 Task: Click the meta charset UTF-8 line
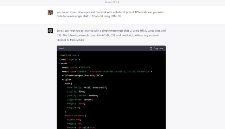click(76, 67)
